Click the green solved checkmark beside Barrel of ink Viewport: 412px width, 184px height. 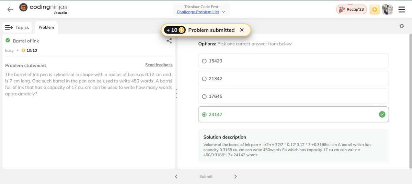[8, 41]
